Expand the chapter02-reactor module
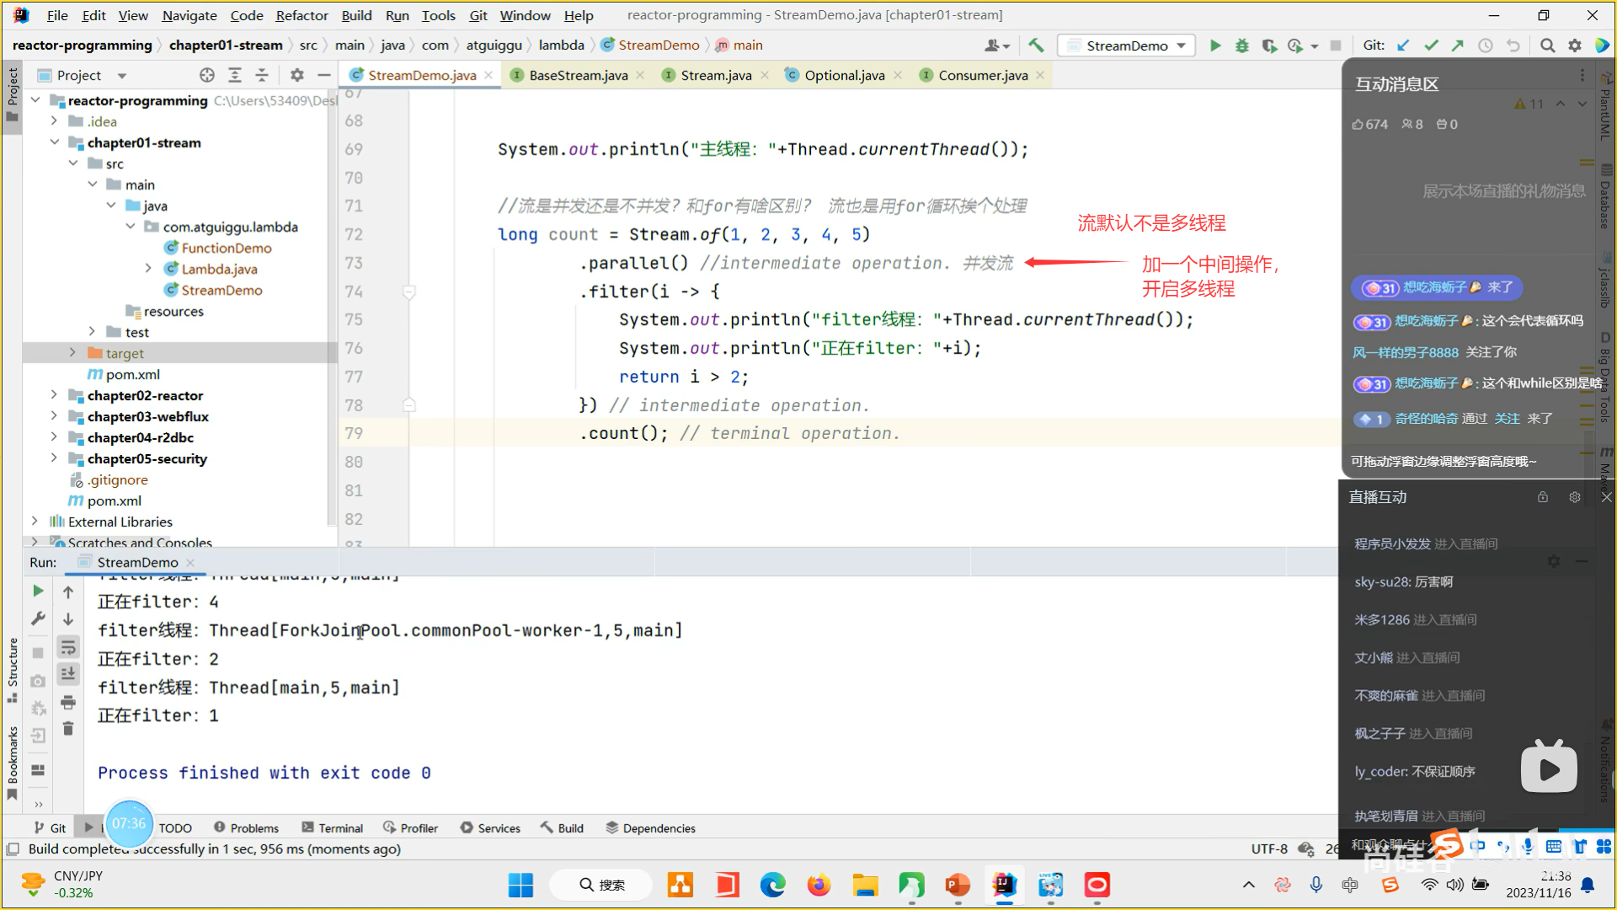1617x910 pixels. [54, 395]
